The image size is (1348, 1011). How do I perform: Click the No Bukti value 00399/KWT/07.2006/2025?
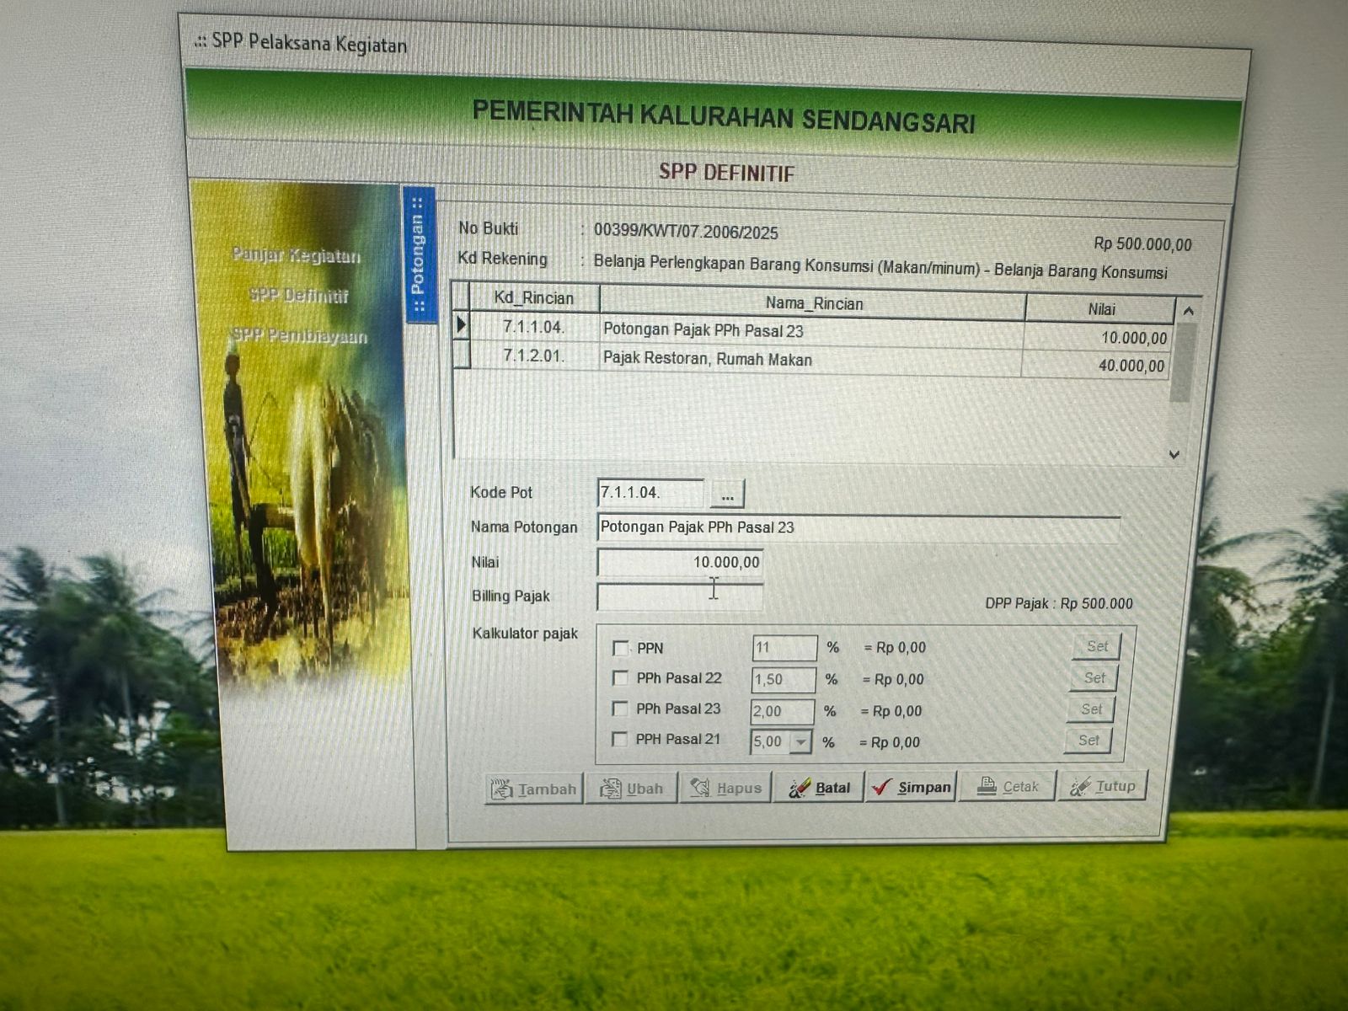click(686, 232)
